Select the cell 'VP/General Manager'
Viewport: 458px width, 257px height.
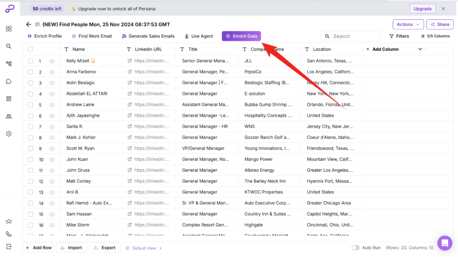click(x=207, y=148)
